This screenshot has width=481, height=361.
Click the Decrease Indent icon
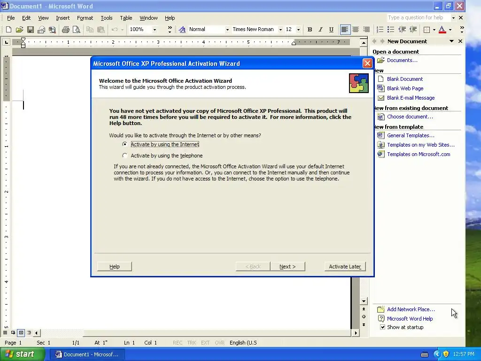pos(402,30)
